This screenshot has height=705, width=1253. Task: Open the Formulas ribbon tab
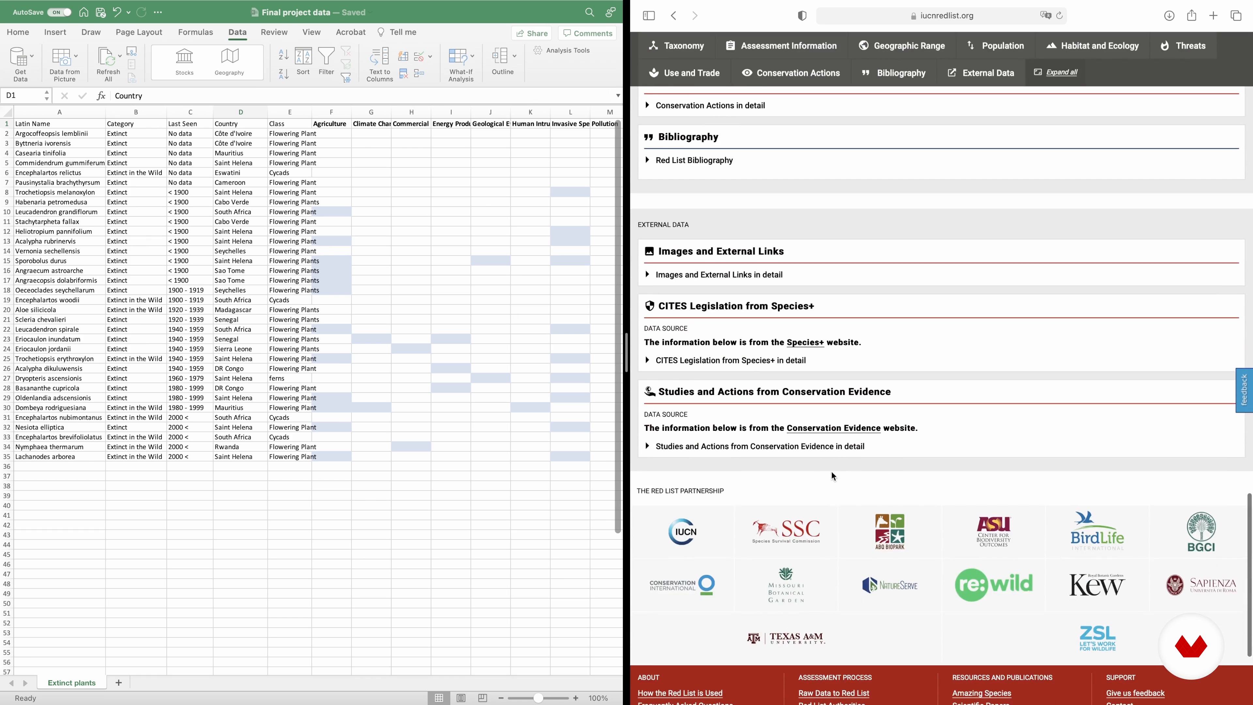click(x=195, y=32)
